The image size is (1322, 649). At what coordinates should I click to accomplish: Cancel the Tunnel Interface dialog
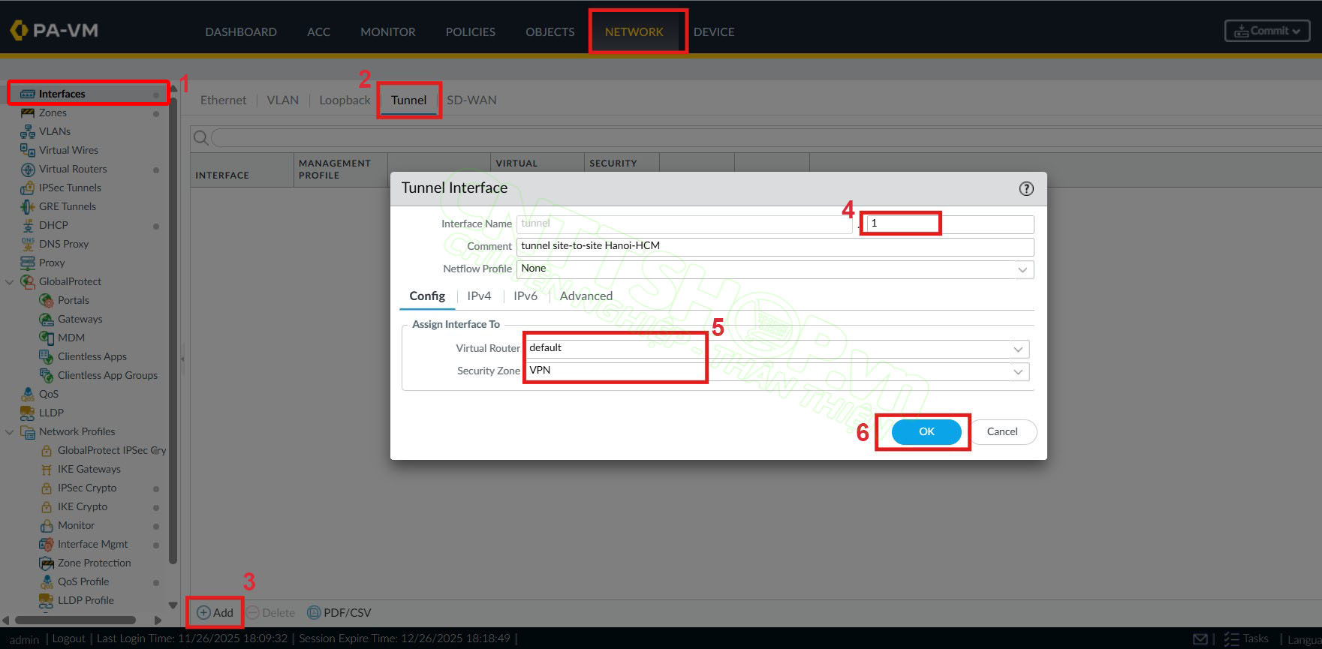[x=1001, y=432]
